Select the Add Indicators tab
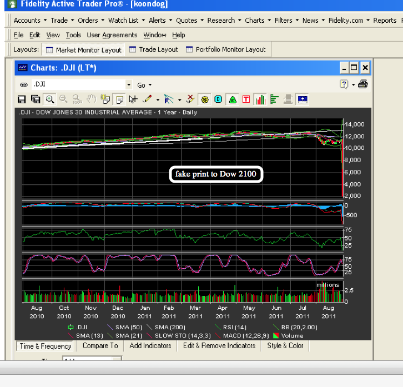This screenshot has height=387, width=403. pos(150,345)
